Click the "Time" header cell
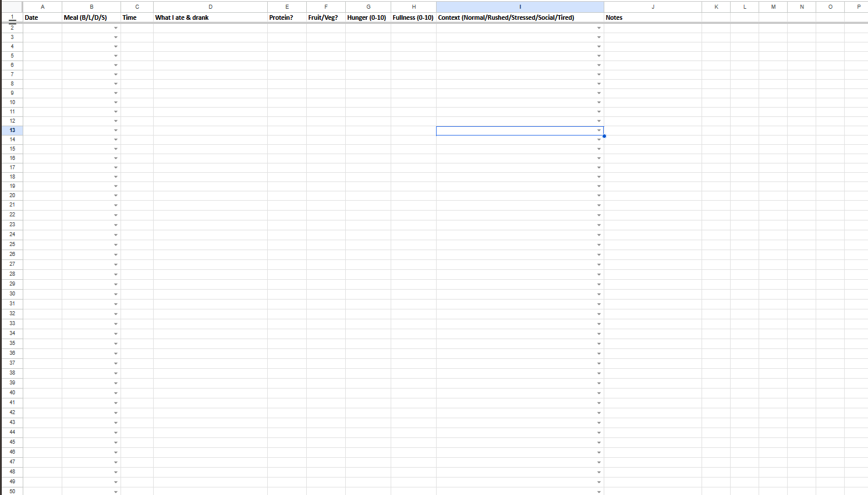Image resolution: width=868 pixels, height=495 pixels. point(137,17)
